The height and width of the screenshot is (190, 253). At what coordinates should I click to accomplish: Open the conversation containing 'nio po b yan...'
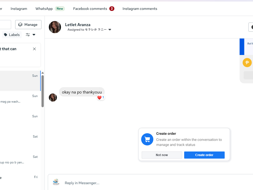click(x=20, y=162)
